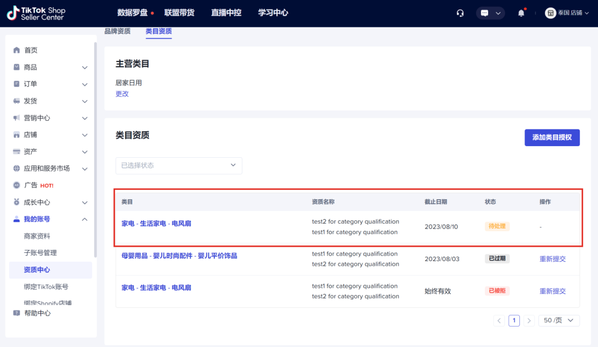Screen dimensions: 598x347
Task: Expand the chat dropdown arrow in header
Action: coord(498,13)
